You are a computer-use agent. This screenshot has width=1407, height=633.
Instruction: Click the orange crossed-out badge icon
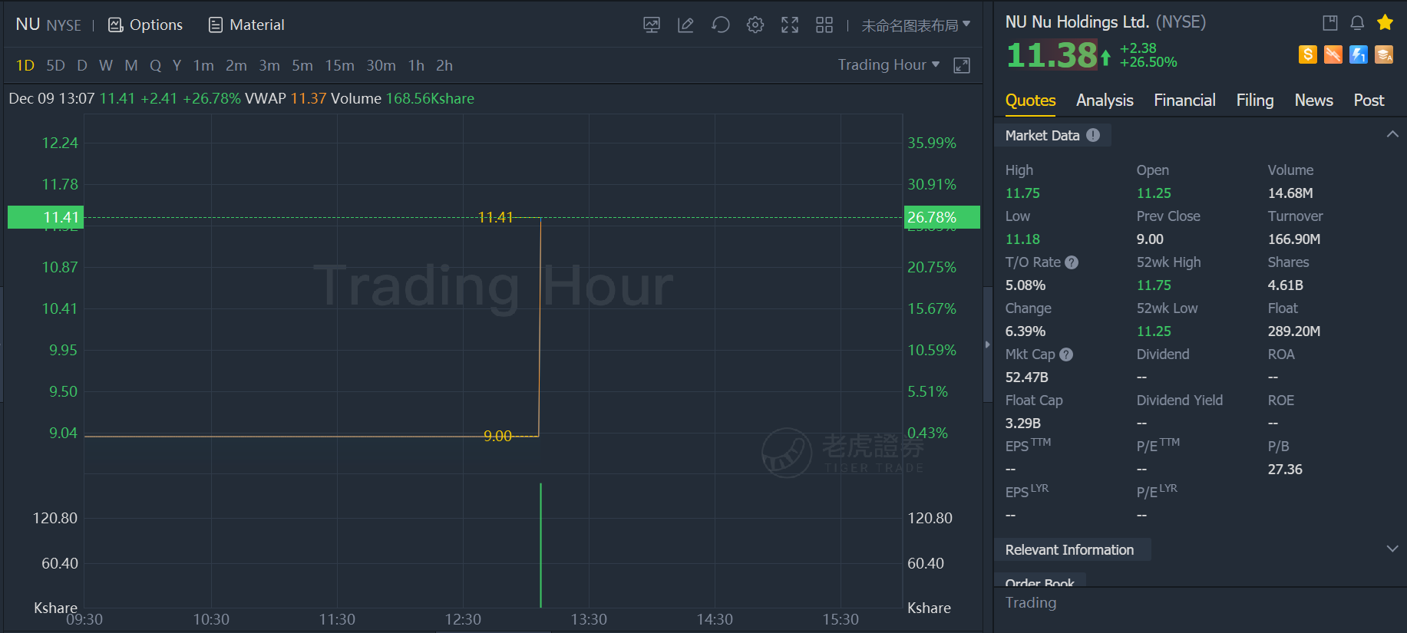1333,54
